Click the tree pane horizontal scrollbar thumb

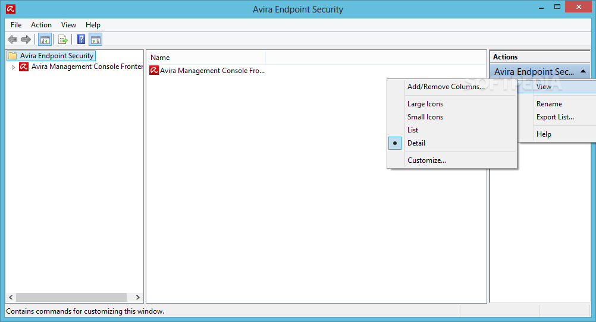coord(71,297)
